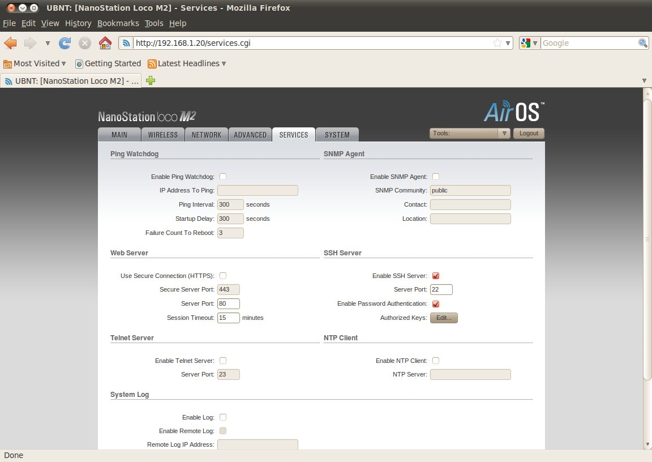Click the search magnifier icon

[643, 43]
